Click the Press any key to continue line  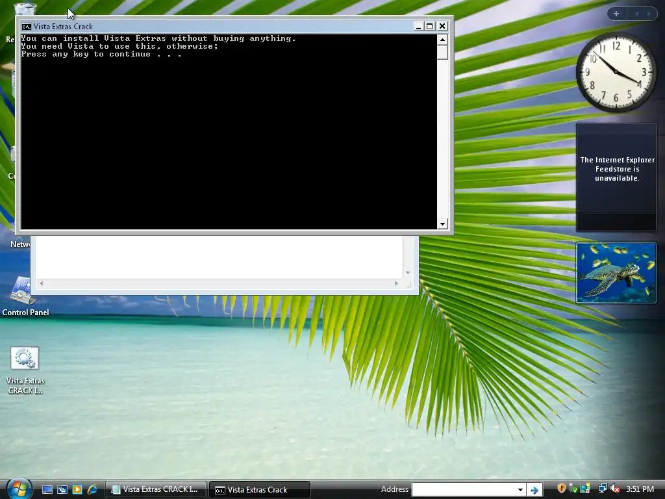(101, 55)
